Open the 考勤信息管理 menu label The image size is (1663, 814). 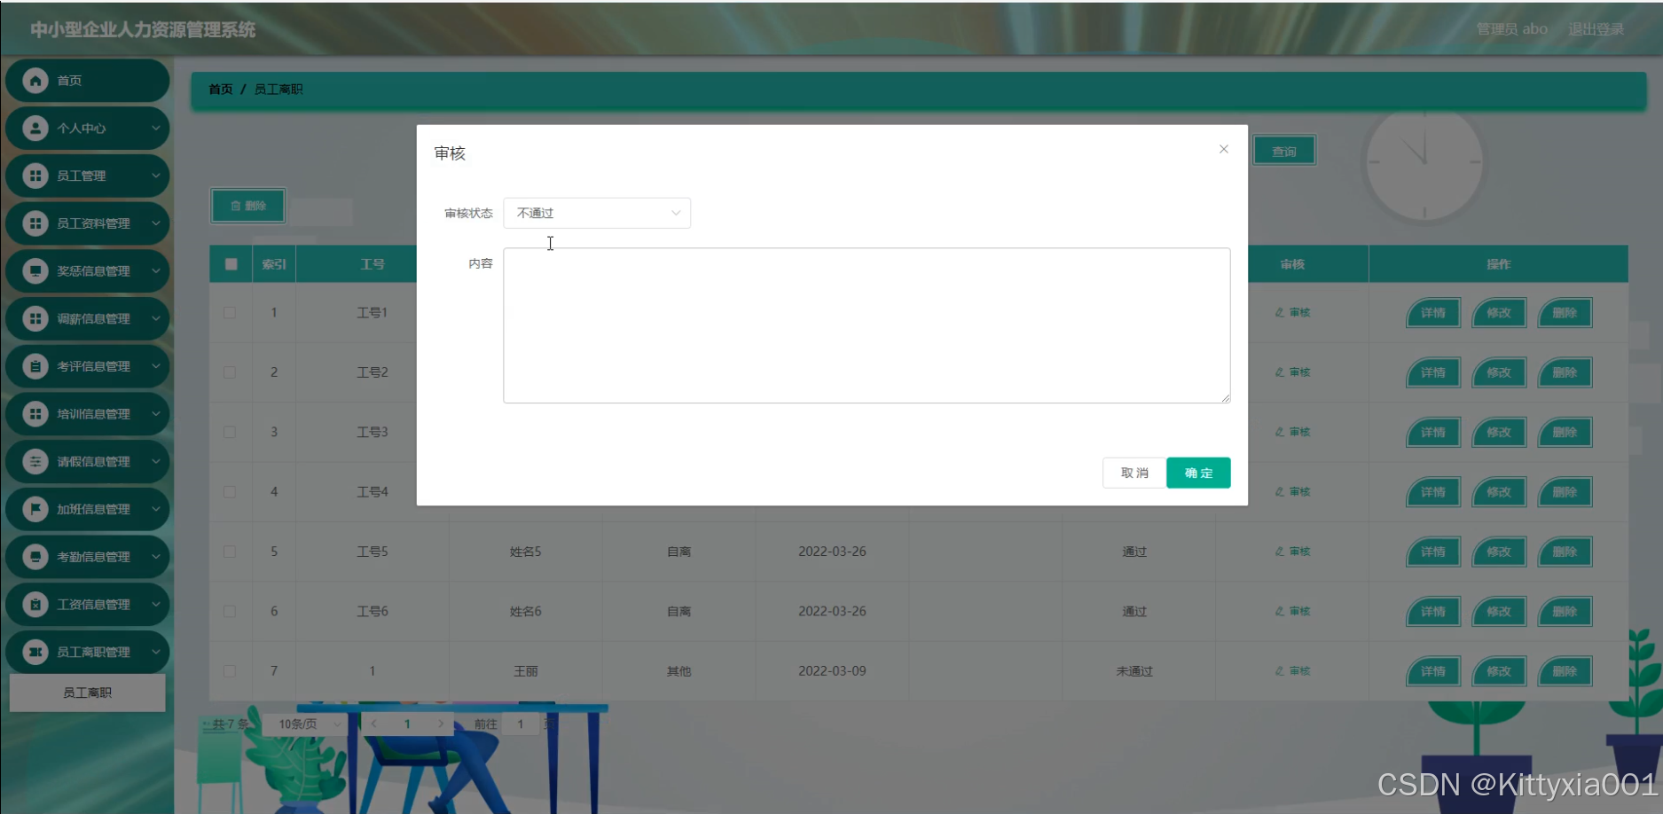pos(93,557)
